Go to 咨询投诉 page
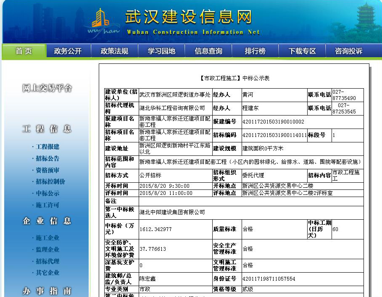The image size is (382, 297). (348, 51)
